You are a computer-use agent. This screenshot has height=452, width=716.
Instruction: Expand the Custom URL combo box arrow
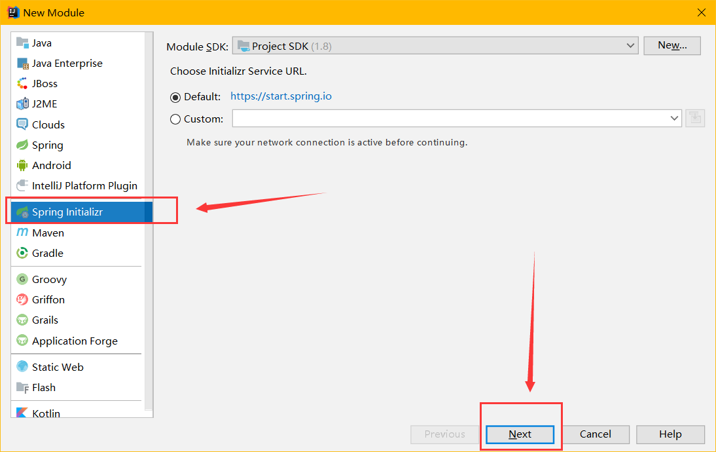[x=674, y=119]
